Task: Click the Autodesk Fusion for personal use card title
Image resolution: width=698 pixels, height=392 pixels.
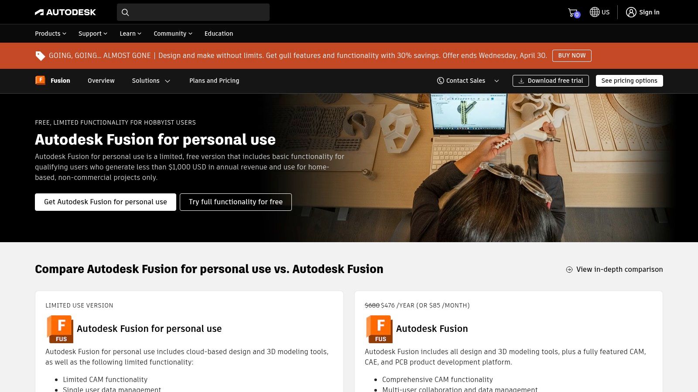Action: click(x=149, y=329)
